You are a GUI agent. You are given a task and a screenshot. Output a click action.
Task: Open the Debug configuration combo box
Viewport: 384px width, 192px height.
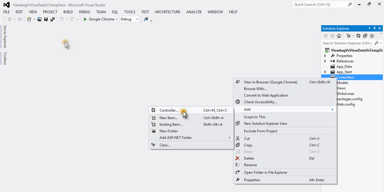[129, 19]
